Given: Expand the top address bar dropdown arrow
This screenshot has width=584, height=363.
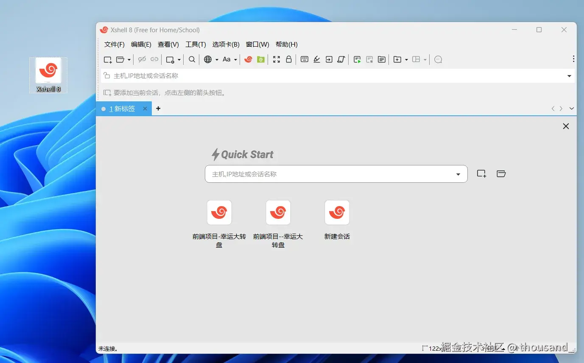Looking at the screenshot, I should (x=569, y=76).
